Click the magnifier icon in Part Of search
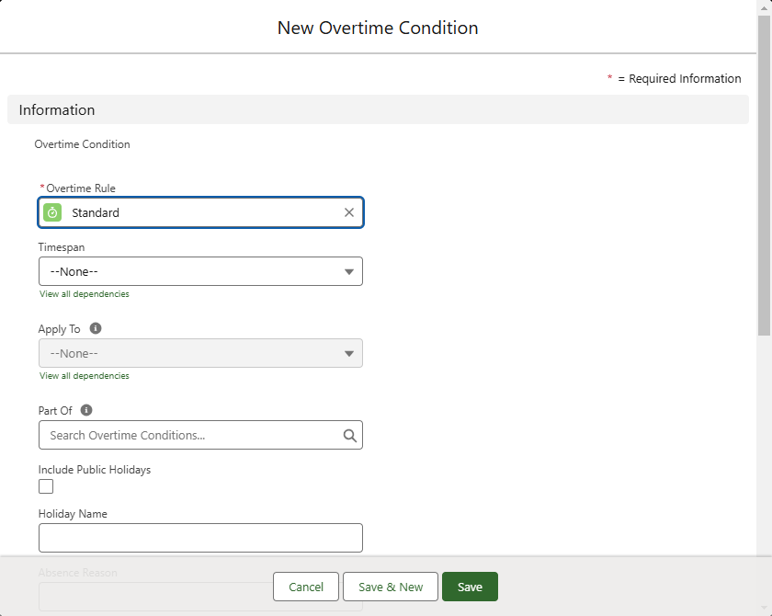This screenshot has width=772, height=616. tap(349, 436)
